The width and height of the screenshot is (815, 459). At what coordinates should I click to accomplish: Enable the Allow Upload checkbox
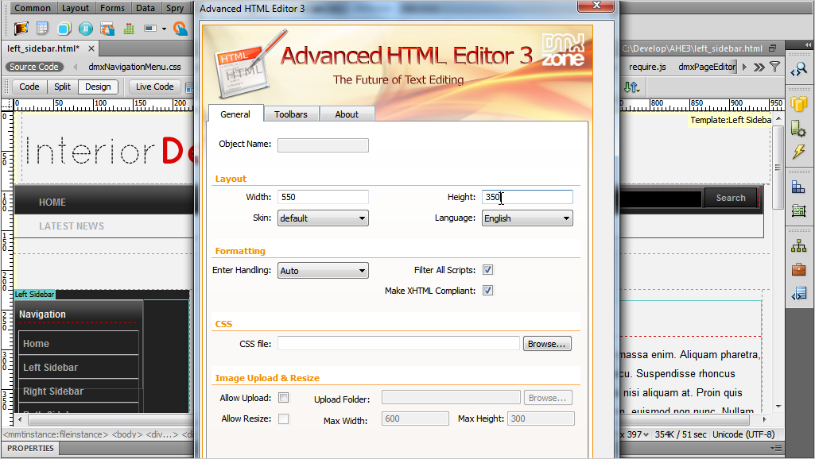coord(283,398)
